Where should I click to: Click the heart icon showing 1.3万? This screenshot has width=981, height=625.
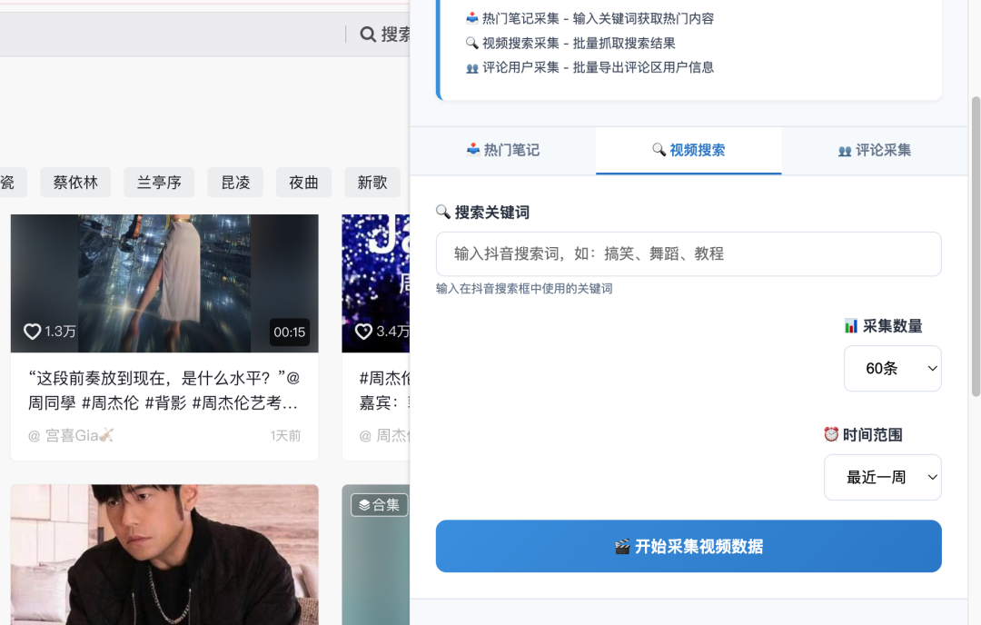pos(32,332)
